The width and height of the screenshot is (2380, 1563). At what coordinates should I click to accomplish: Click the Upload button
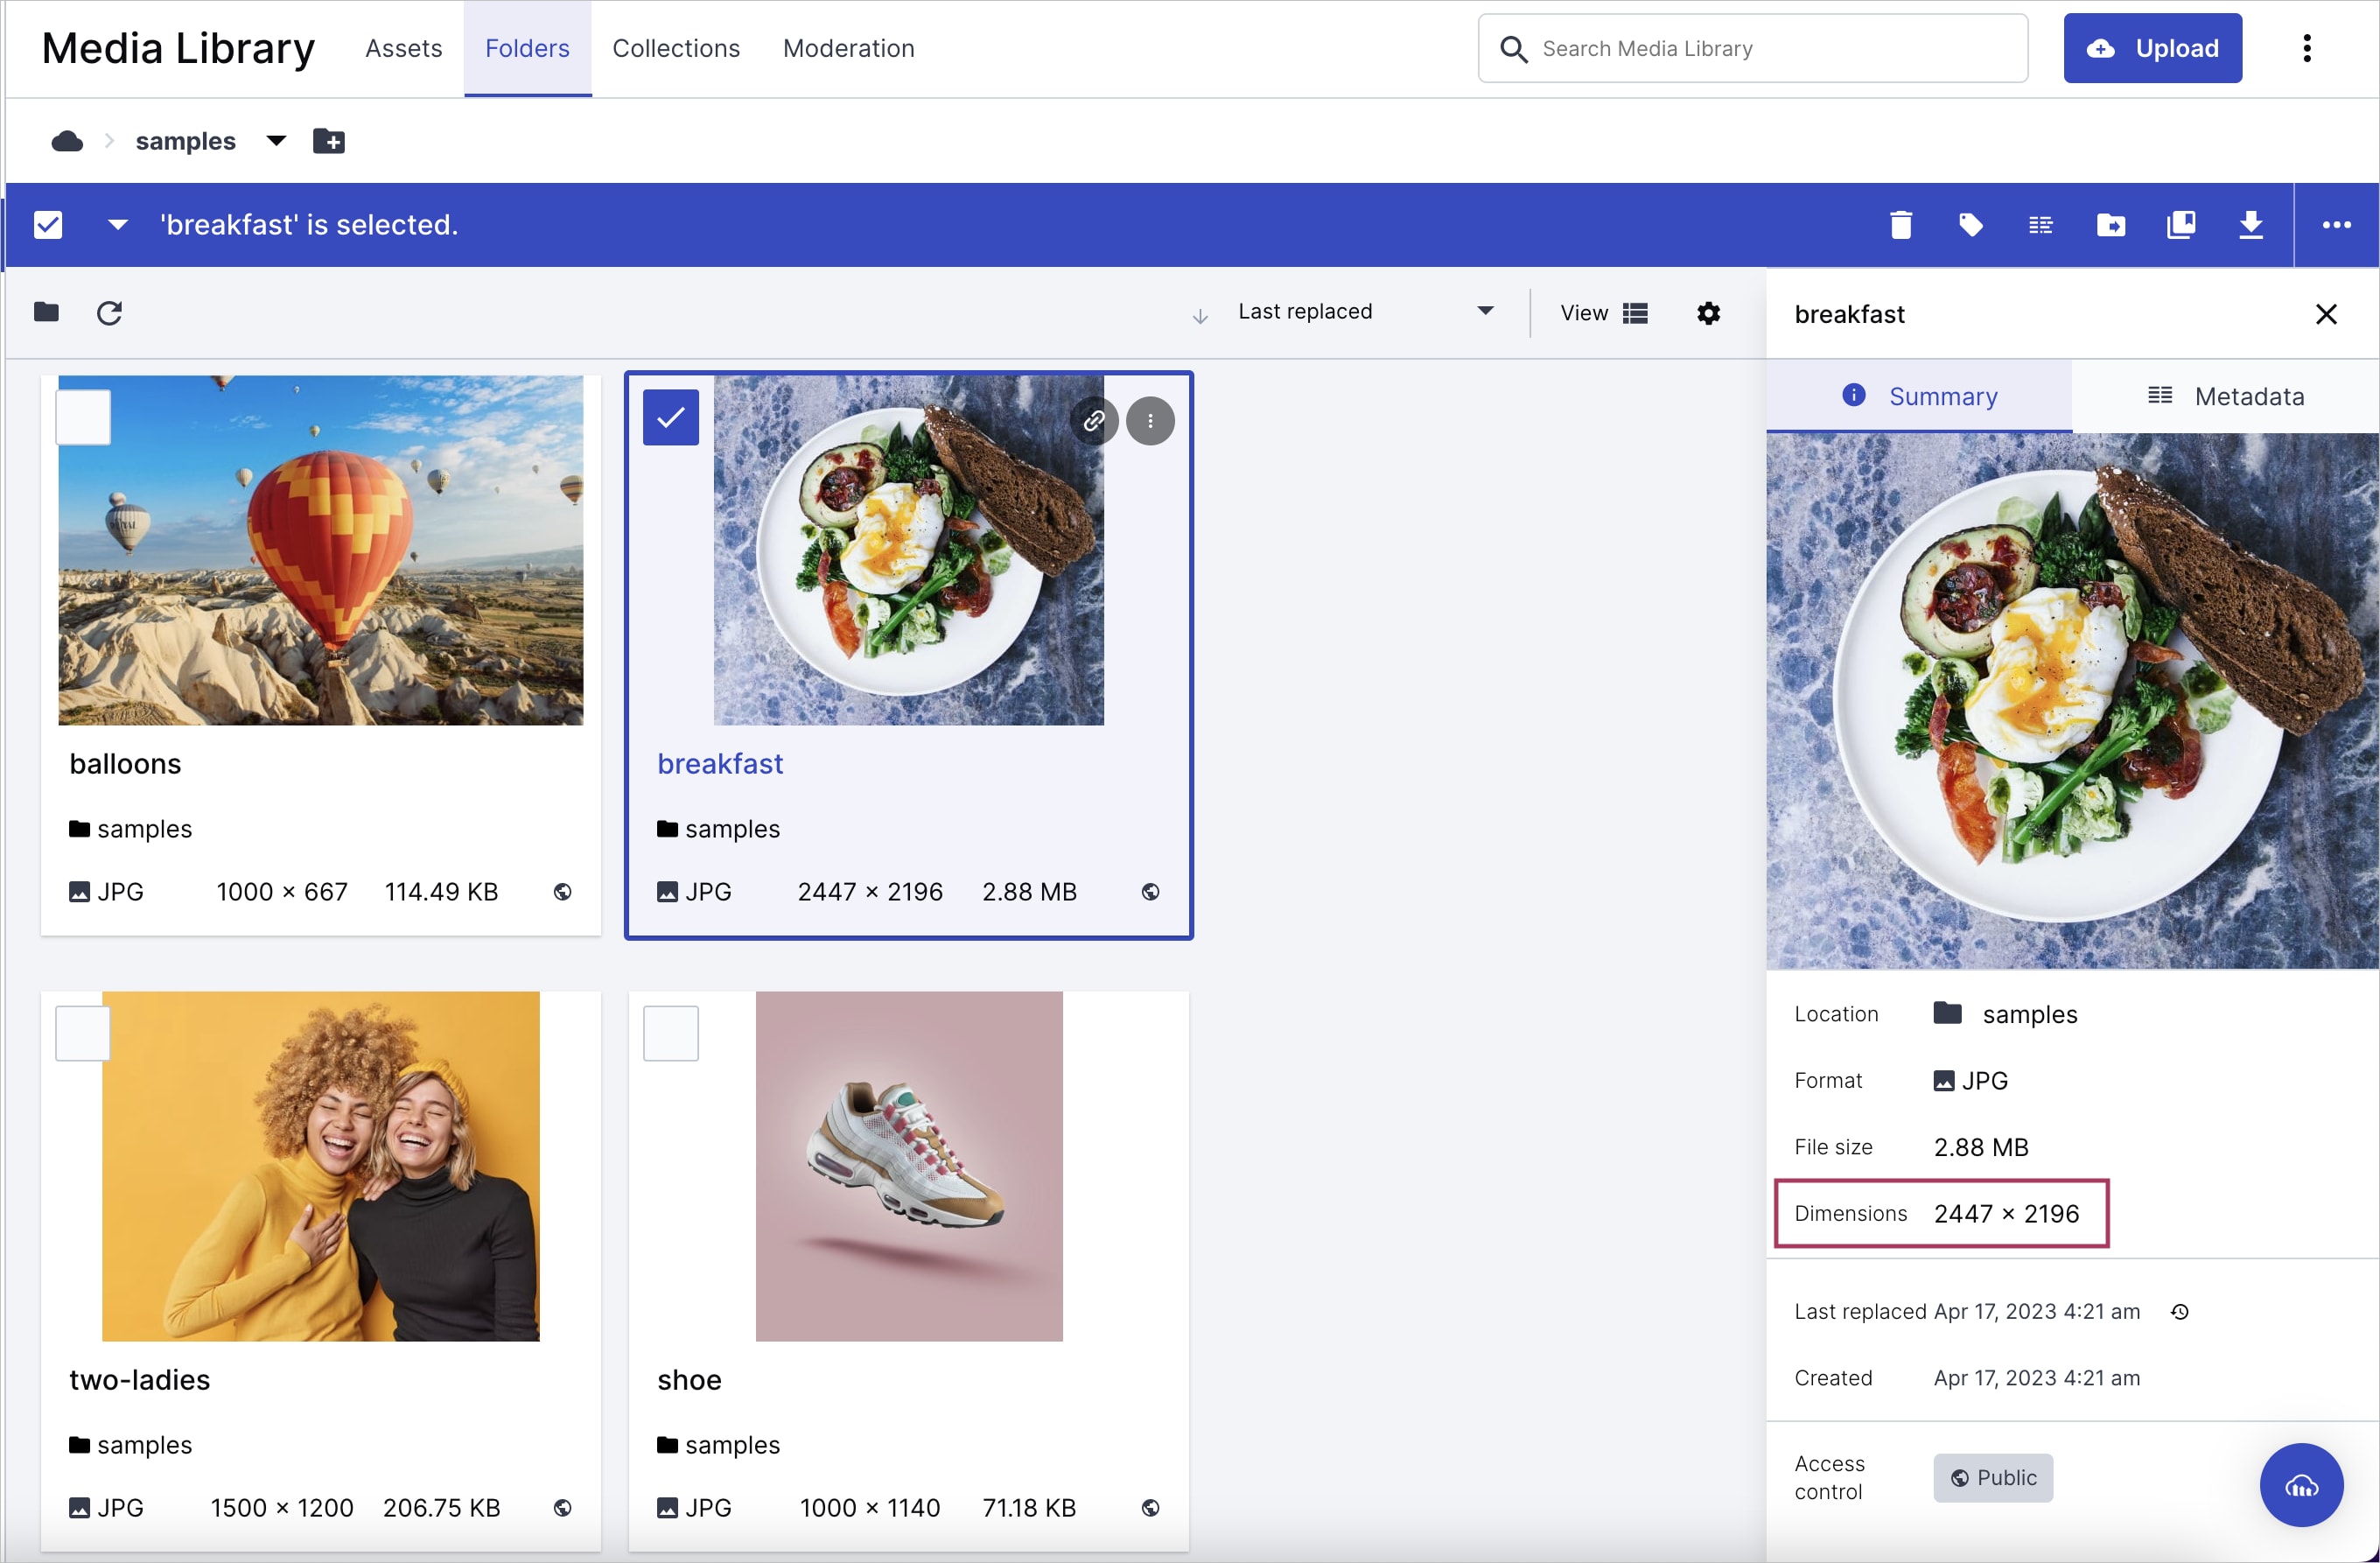[2152, 48]
